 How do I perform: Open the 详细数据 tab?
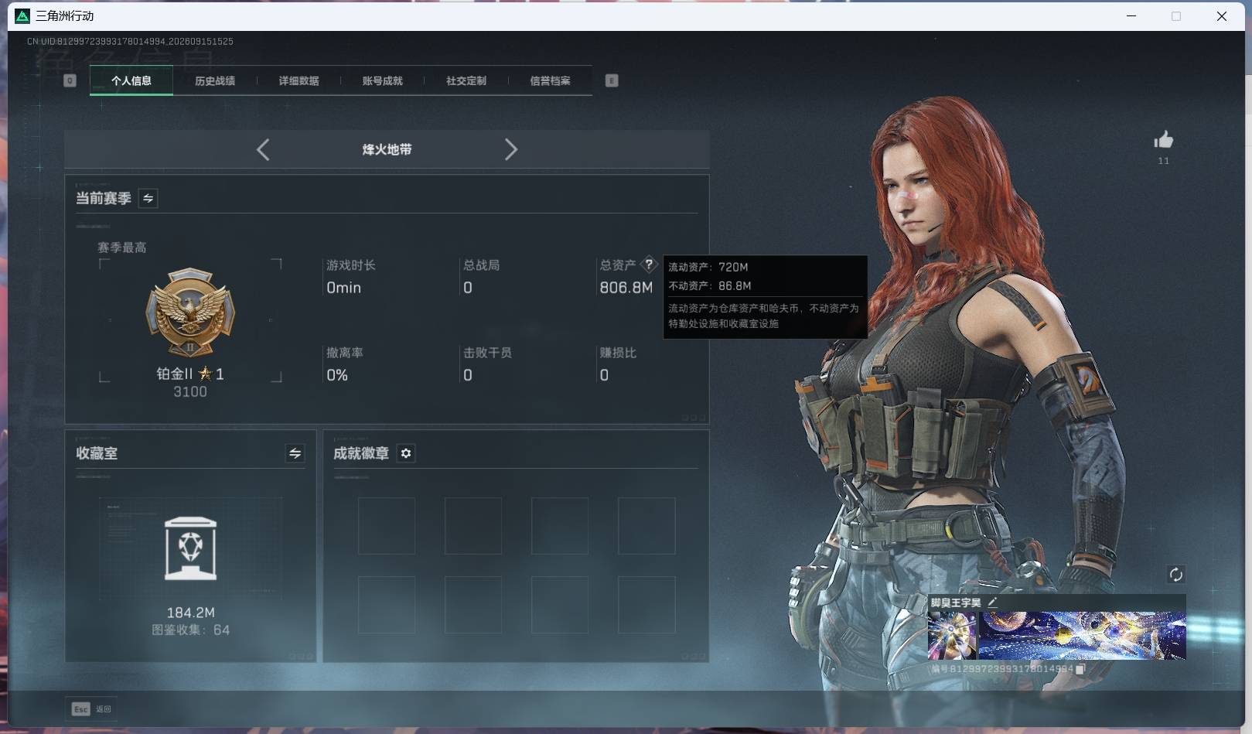(x=299, y=80)
